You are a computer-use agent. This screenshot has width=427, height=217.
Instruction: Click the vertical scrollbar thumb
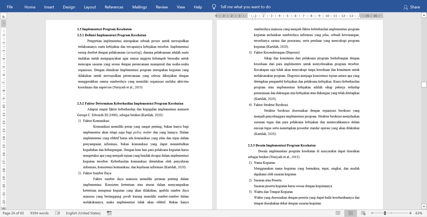424,84
